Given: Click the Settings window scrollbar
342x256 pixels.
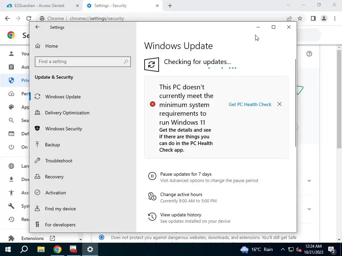Looking at the screenshot, I should (x=296, y=103).
